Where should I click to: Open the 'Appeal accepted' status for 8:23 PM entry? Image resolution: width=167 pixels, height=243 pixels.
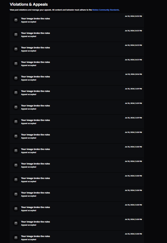coord(29,51)
